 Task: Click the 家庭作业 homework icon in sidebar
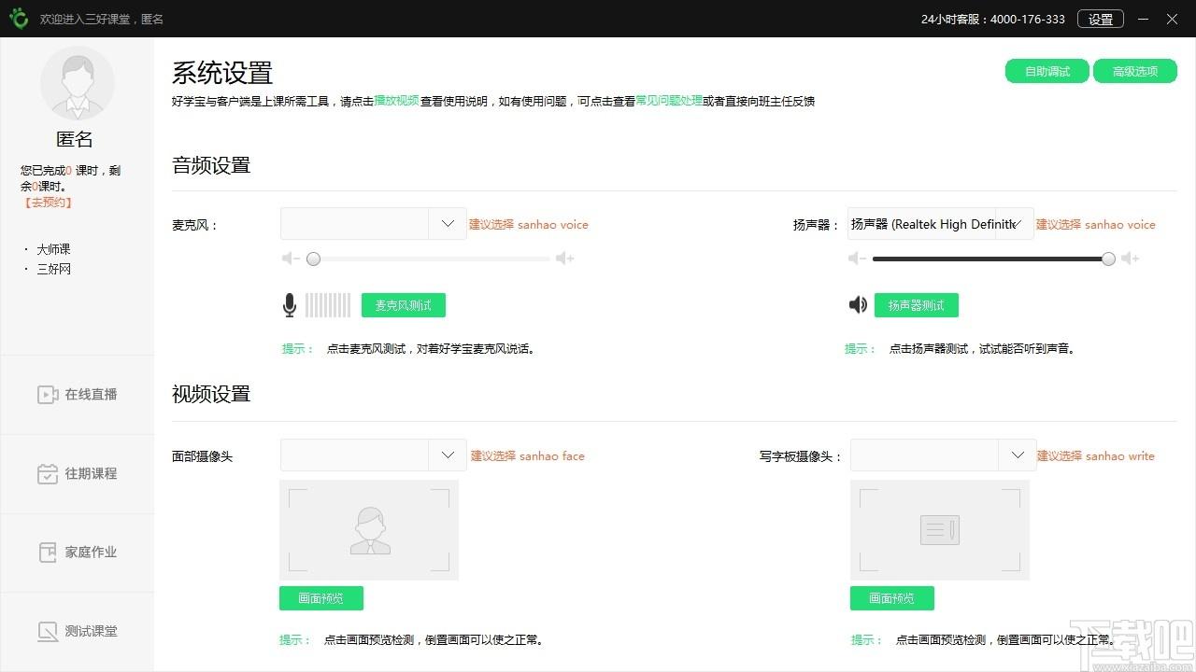(x=48, y=553)
